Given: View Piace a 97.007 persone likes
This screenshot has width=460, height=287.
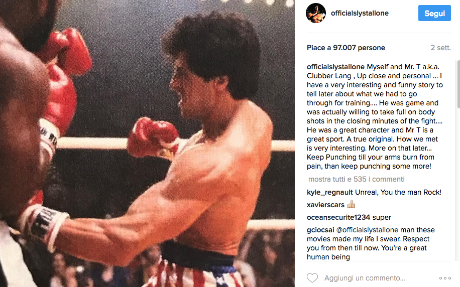Looking at the screenshot, I should (346, 48).
